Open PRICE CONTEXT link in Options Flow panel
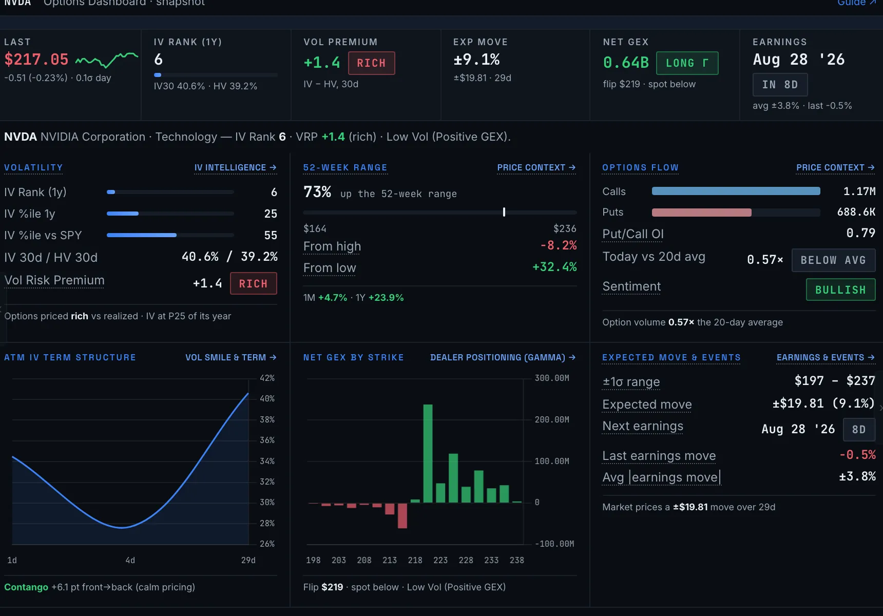Viewport: 883px width, 616px height. coord(835,168)
